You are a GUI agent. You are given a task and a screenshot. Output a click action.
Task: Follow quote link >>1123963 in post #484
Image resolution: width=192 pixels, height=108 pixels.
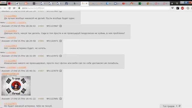10,31
